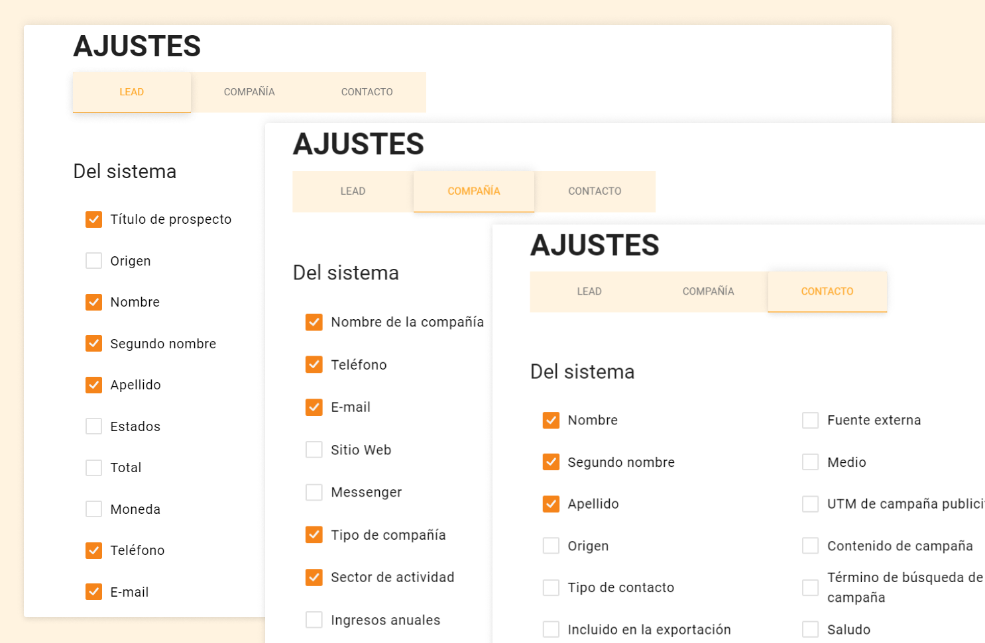Image resolution: width=985 pixels, height=643 pixels.
Task: Enable the Fuente externa checkbox
Action: 810,420
